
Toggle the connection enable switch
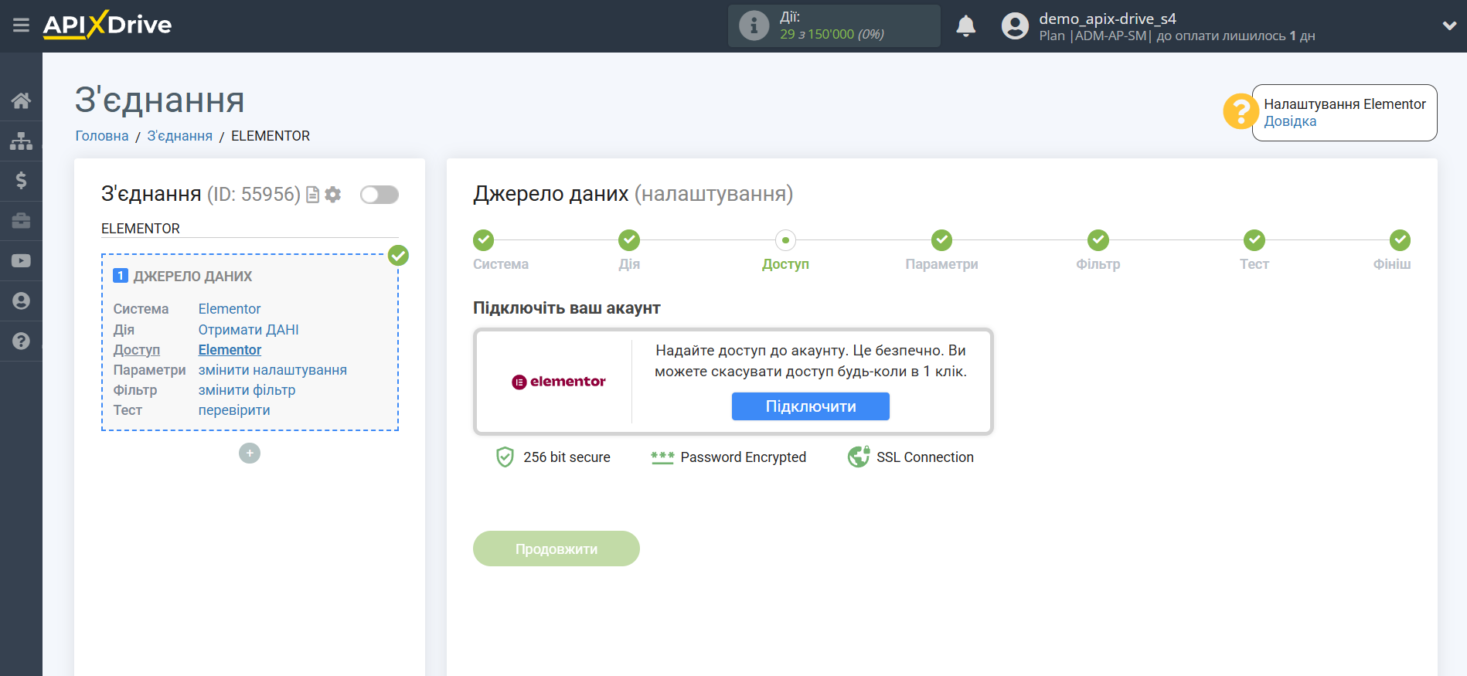pos(380,195)
